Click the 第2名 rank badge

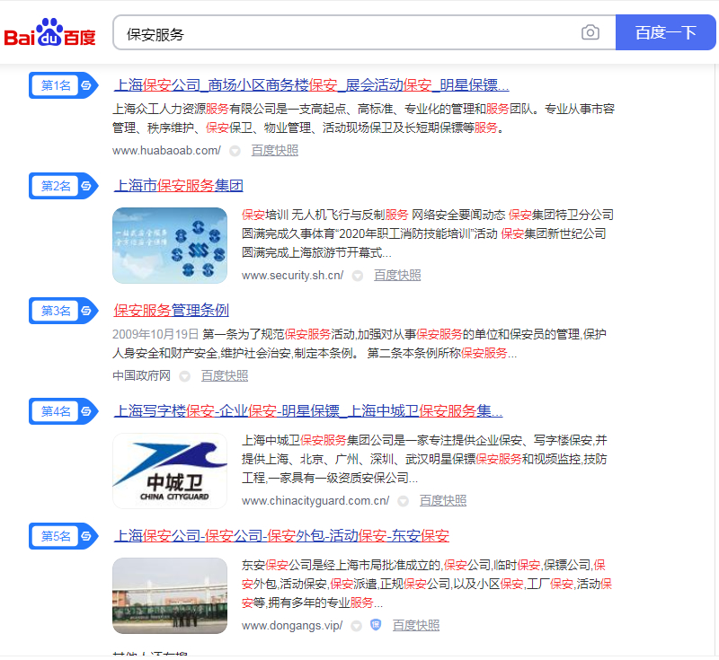tap(63, 186)
